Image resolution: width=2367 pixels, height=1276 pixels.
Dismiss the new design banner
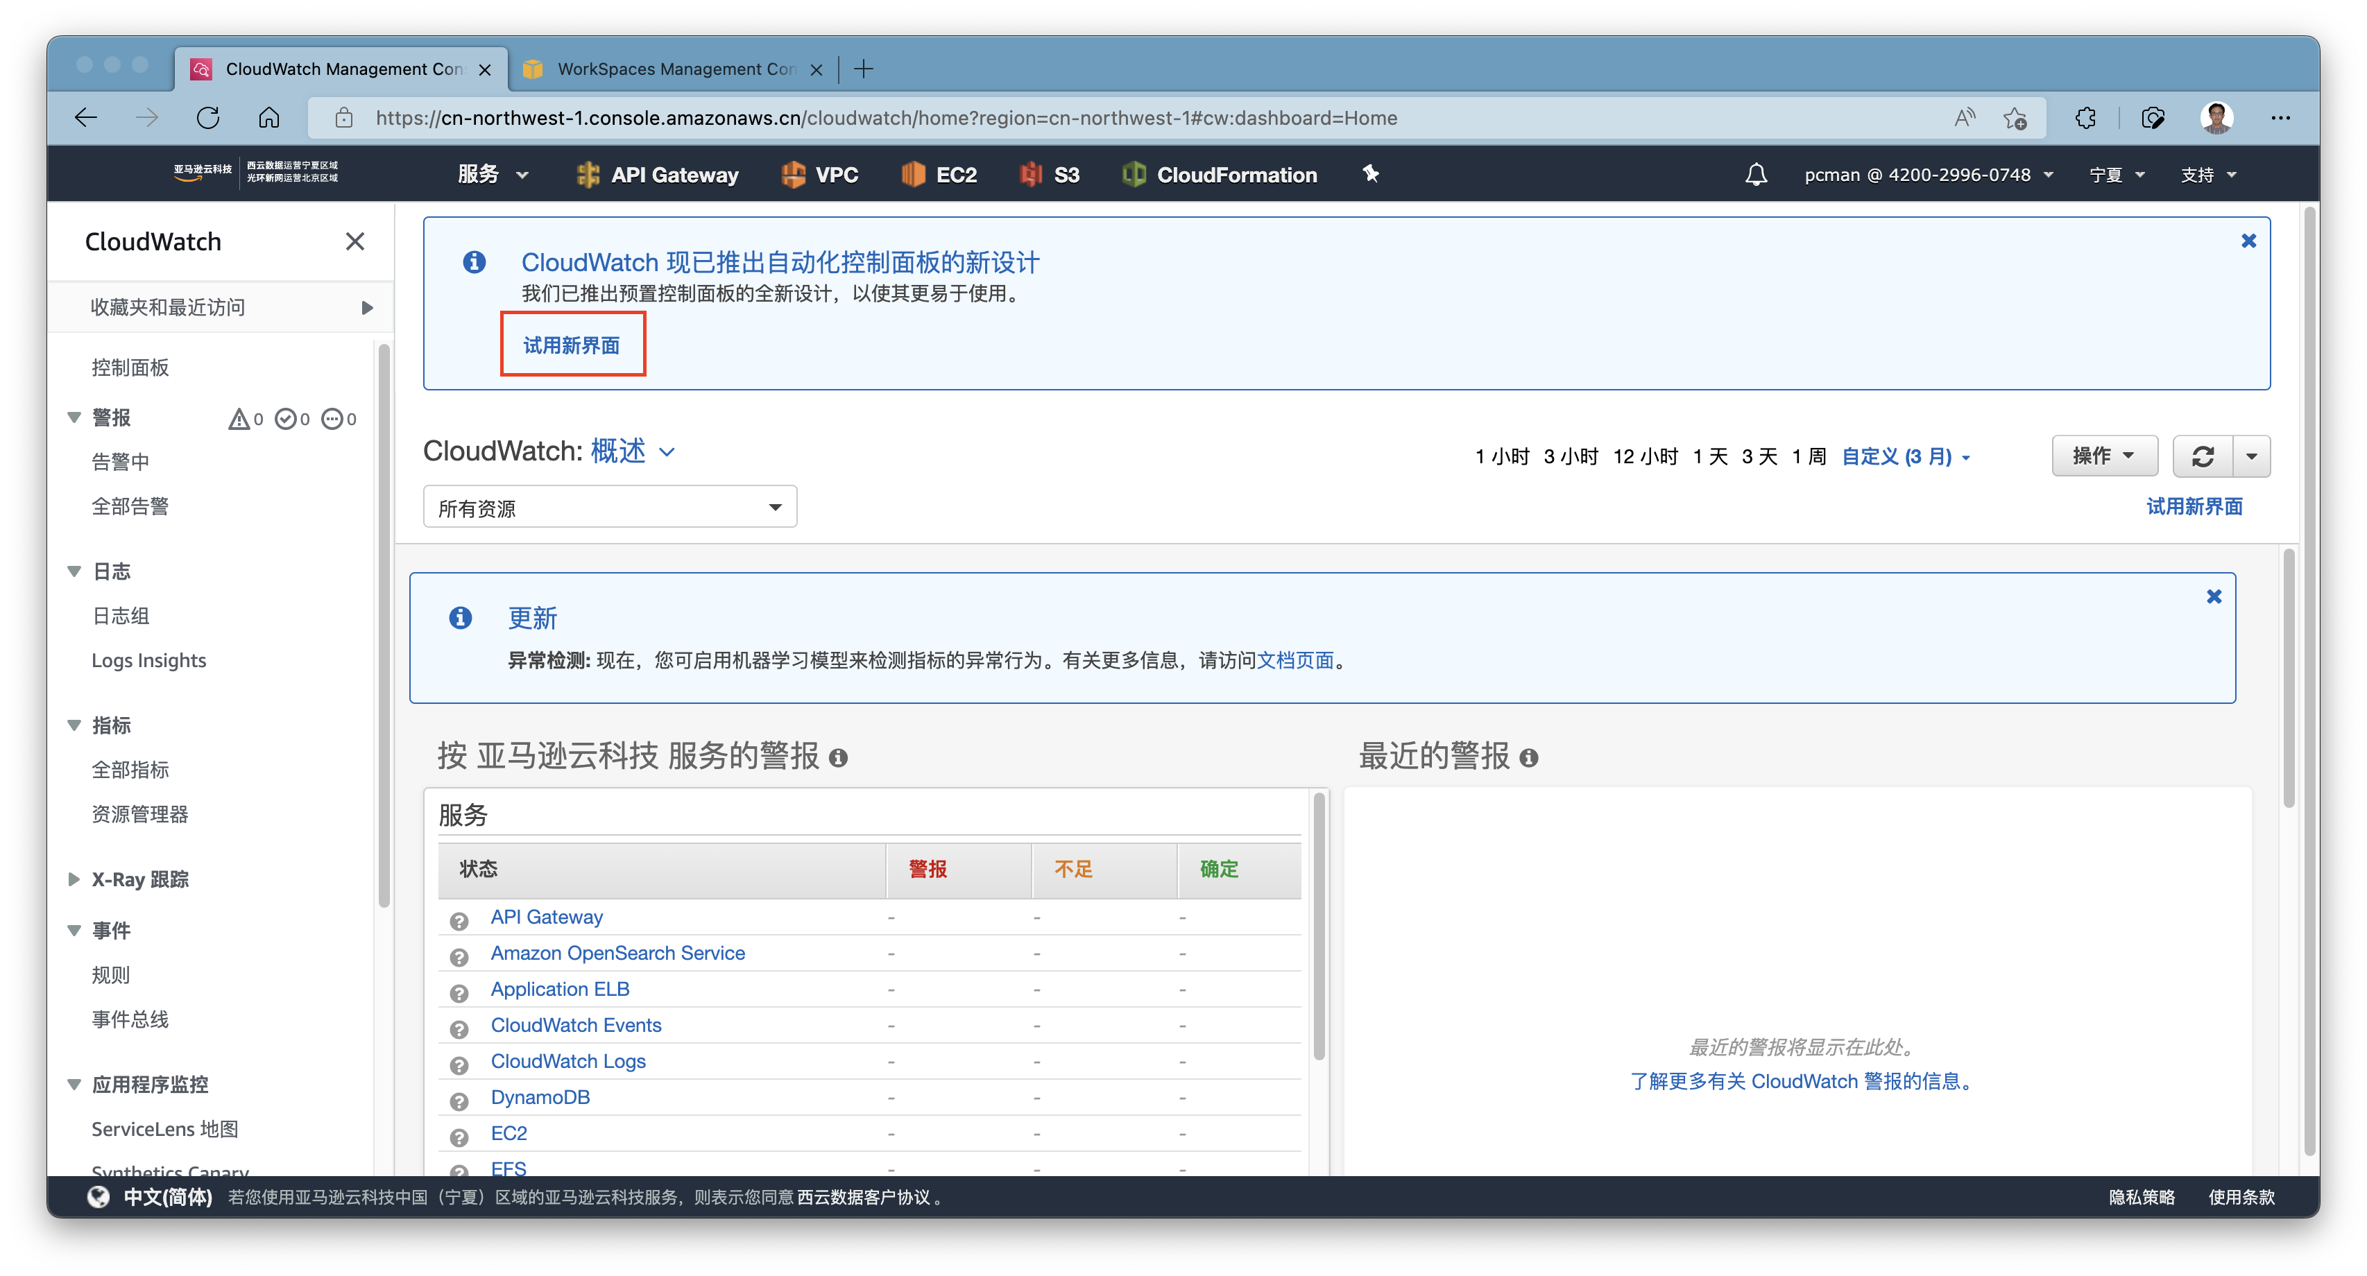2248,241
